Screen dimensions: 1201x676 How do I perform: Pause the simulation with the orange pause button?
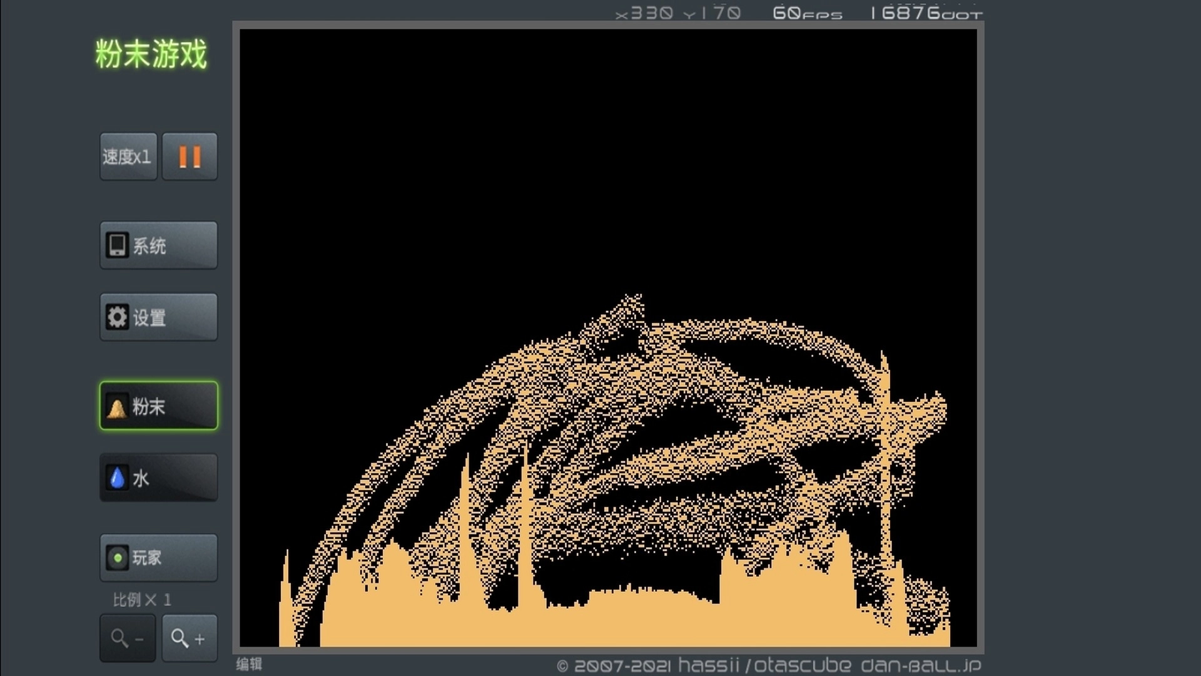(190, 156)
